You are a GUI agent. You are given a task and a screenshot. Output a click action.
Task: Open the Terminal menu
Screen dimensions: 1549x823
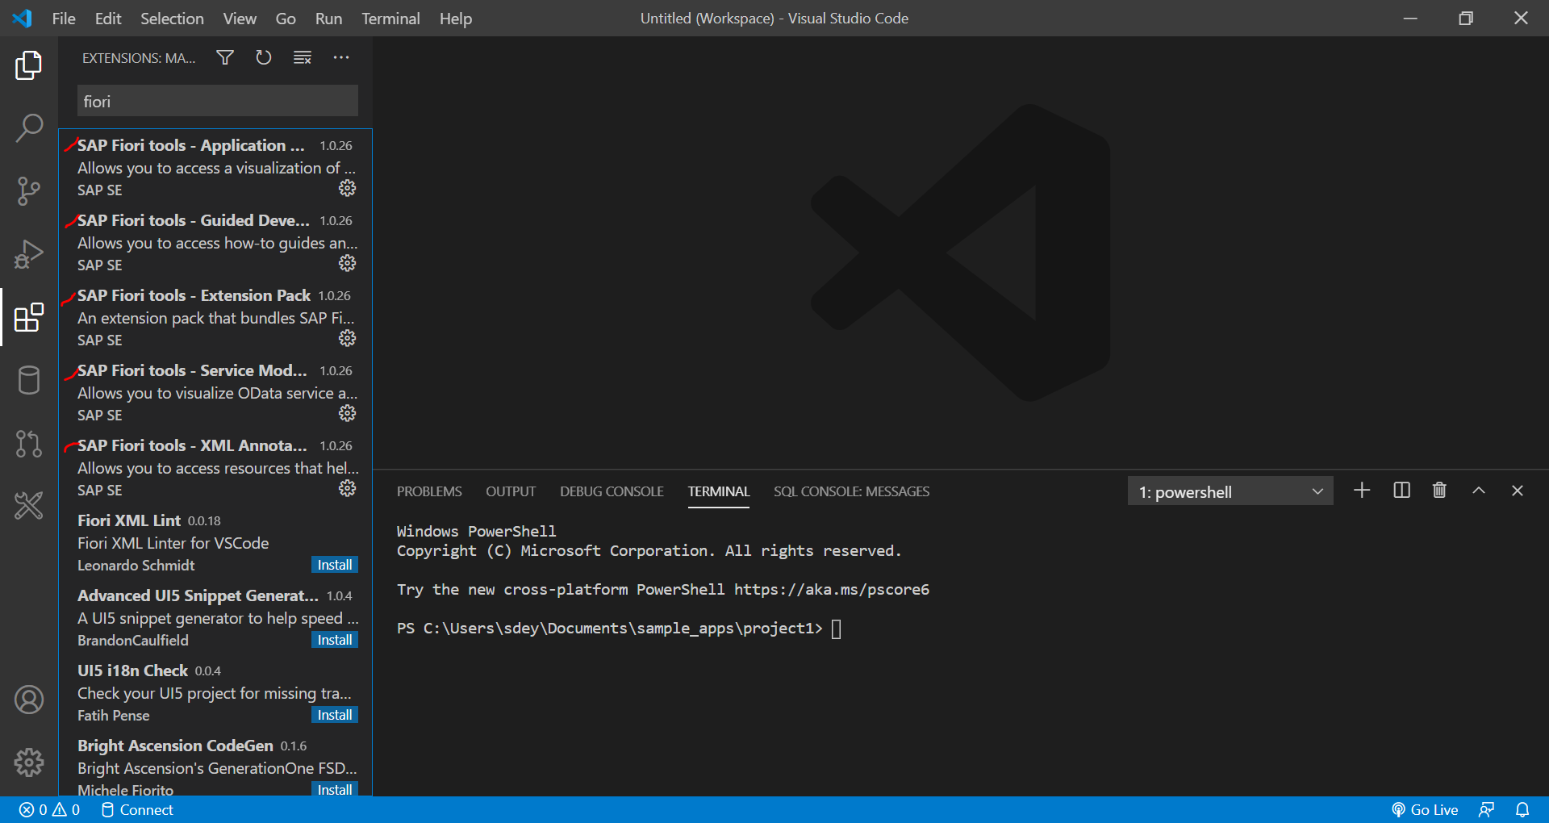[390, 18]
